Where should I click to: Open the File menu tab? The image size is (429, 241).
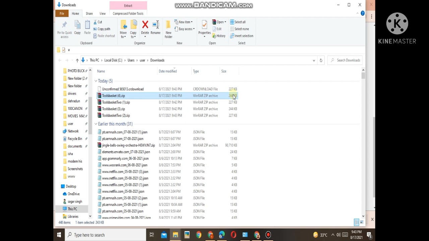[x=62, y=13]
